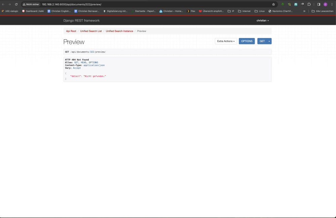Click the 'Vary: Accept' header line
Image resolution: width=336 pixels, height=218 pixels.
coord(73,68)
